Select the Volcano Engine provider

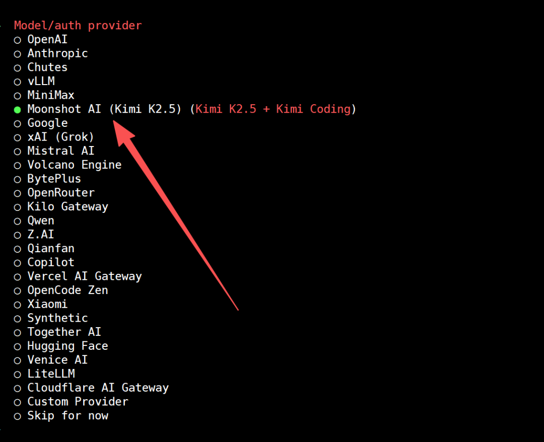pyautogui.click(x=18, y=165)
